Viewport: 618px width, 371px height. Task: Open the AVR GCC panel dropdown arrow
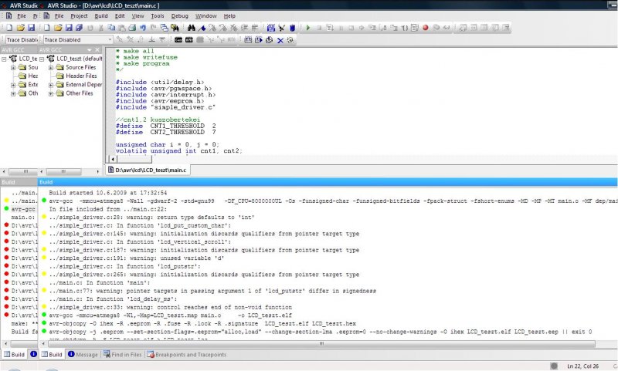[x=89, y=50]
